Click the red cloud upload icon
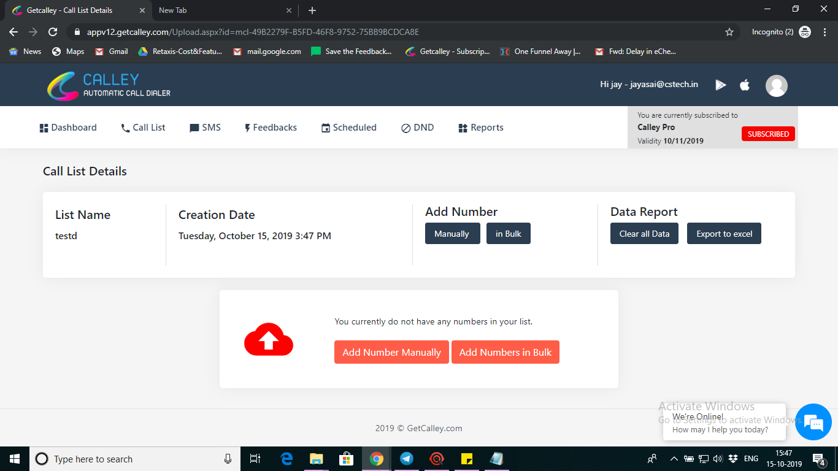Screen dimensions: 838x471 click(269, 339)
